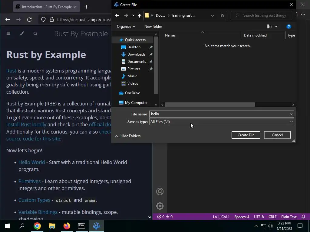310x232 pixels.
Task: Collapse folders with Hide Folders
Action: [128, 136]
